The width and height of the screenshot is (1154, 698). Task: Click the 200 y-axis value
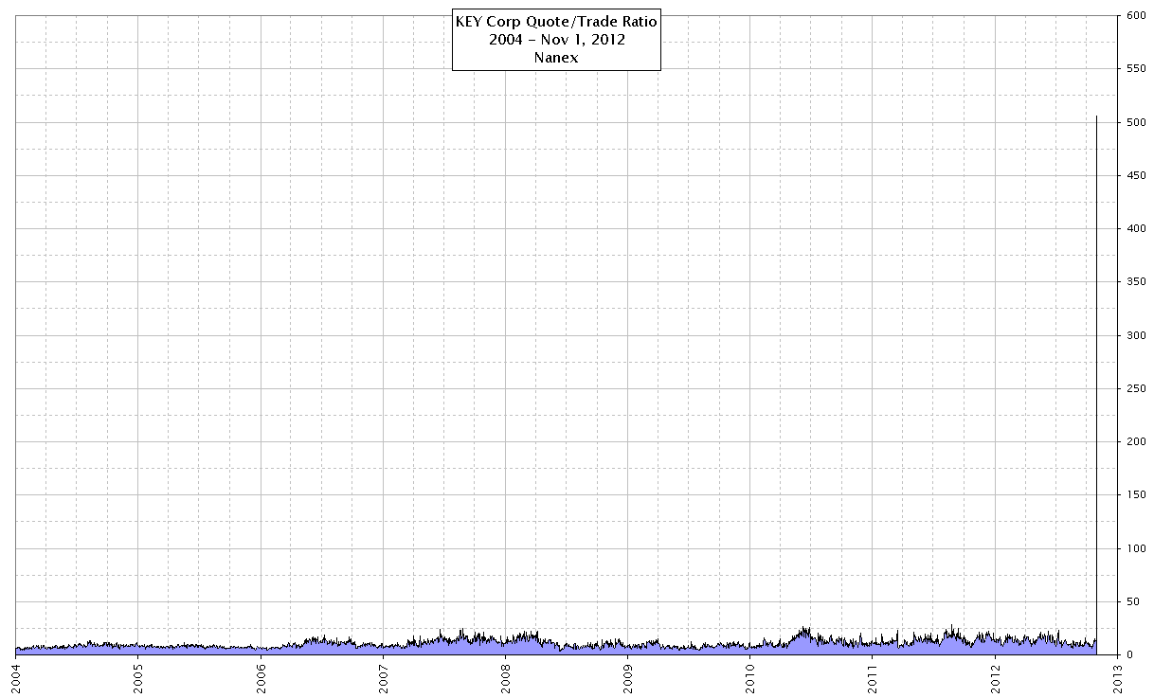click(1136, 441)
